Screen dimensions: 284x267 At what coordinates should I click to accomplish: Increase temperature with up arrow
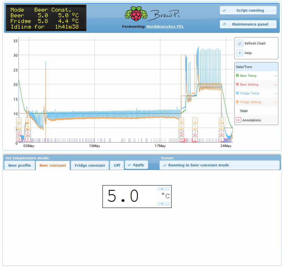163,189
